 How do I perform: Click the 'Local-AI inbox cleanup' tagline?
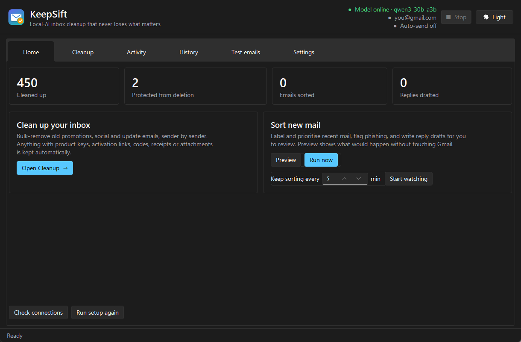[95, 24]
